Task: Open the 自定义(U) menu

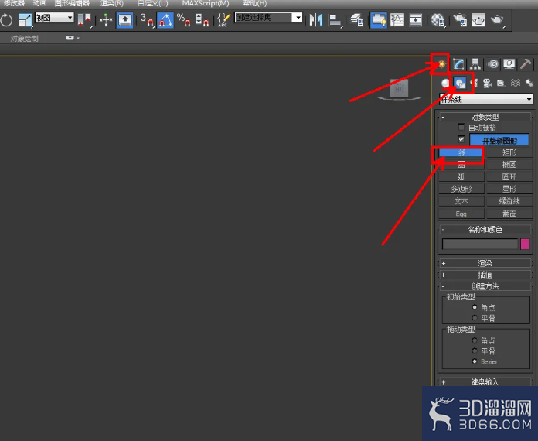Action: click(153, 3)
